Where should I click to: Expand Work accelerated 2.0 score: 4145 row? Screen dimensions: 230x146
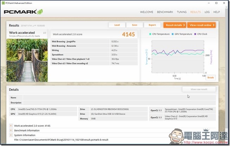[11, 126]
